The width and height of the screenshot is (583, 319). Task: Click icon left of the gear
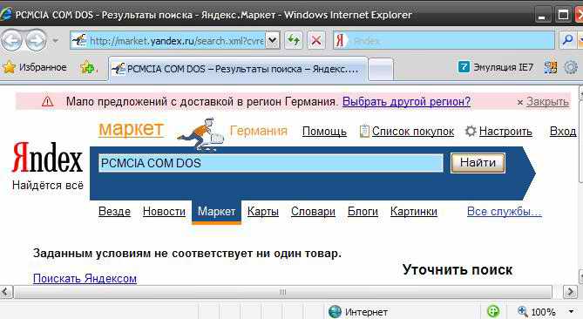coord(551,67)
